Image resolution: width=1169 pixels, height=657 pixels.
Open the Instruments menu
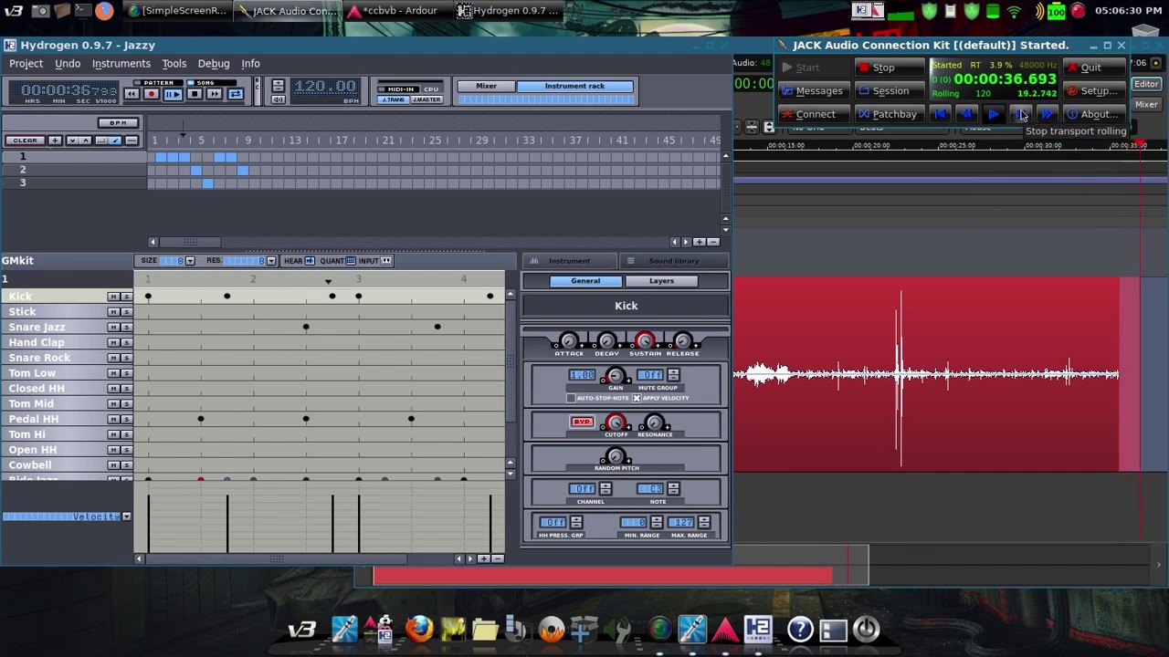coord(121,64)
